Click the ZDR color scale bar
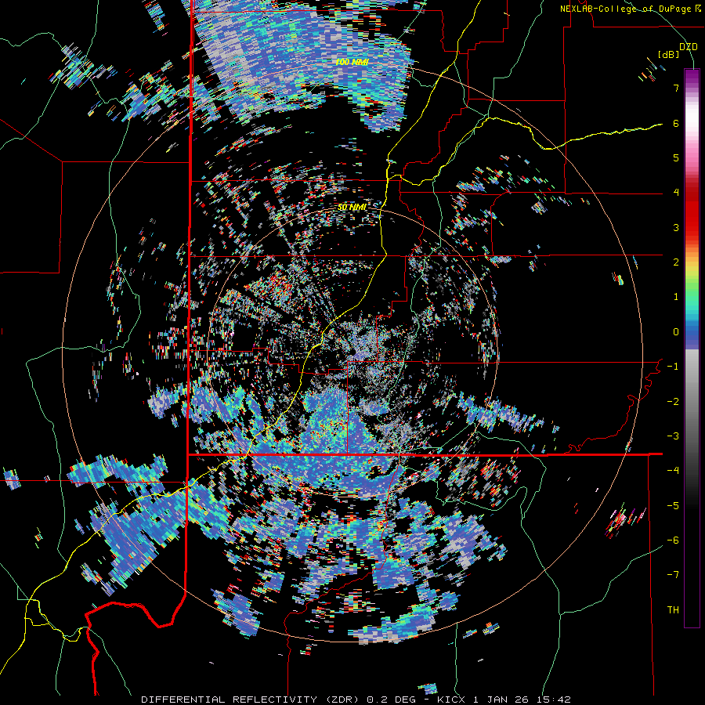This screenshot has width=705, height=705. (692, 348)
